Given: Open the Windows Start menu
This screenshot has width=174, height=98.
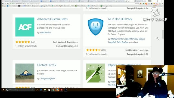Looking at the screenshot, I should tap(4, 90).
